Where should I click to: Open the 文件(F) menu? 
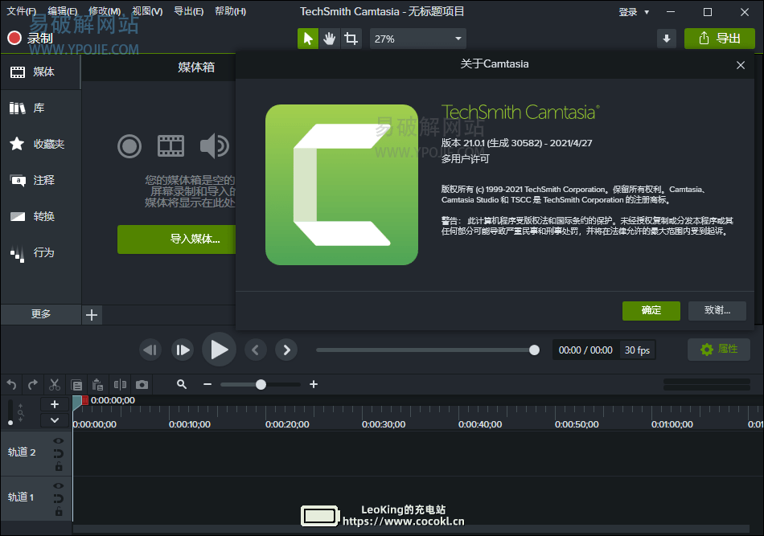pyautogui.click(x=21, y=11)
